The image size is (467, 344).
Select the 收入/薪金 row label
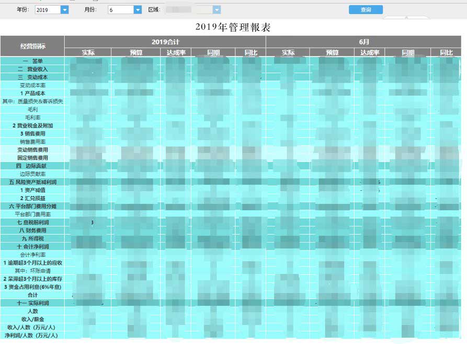coord(32,319)
